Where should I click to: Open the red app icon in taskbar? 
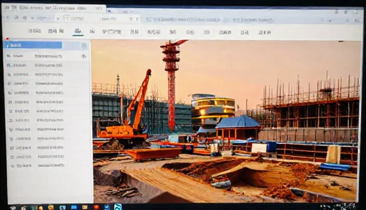[96, 207]
